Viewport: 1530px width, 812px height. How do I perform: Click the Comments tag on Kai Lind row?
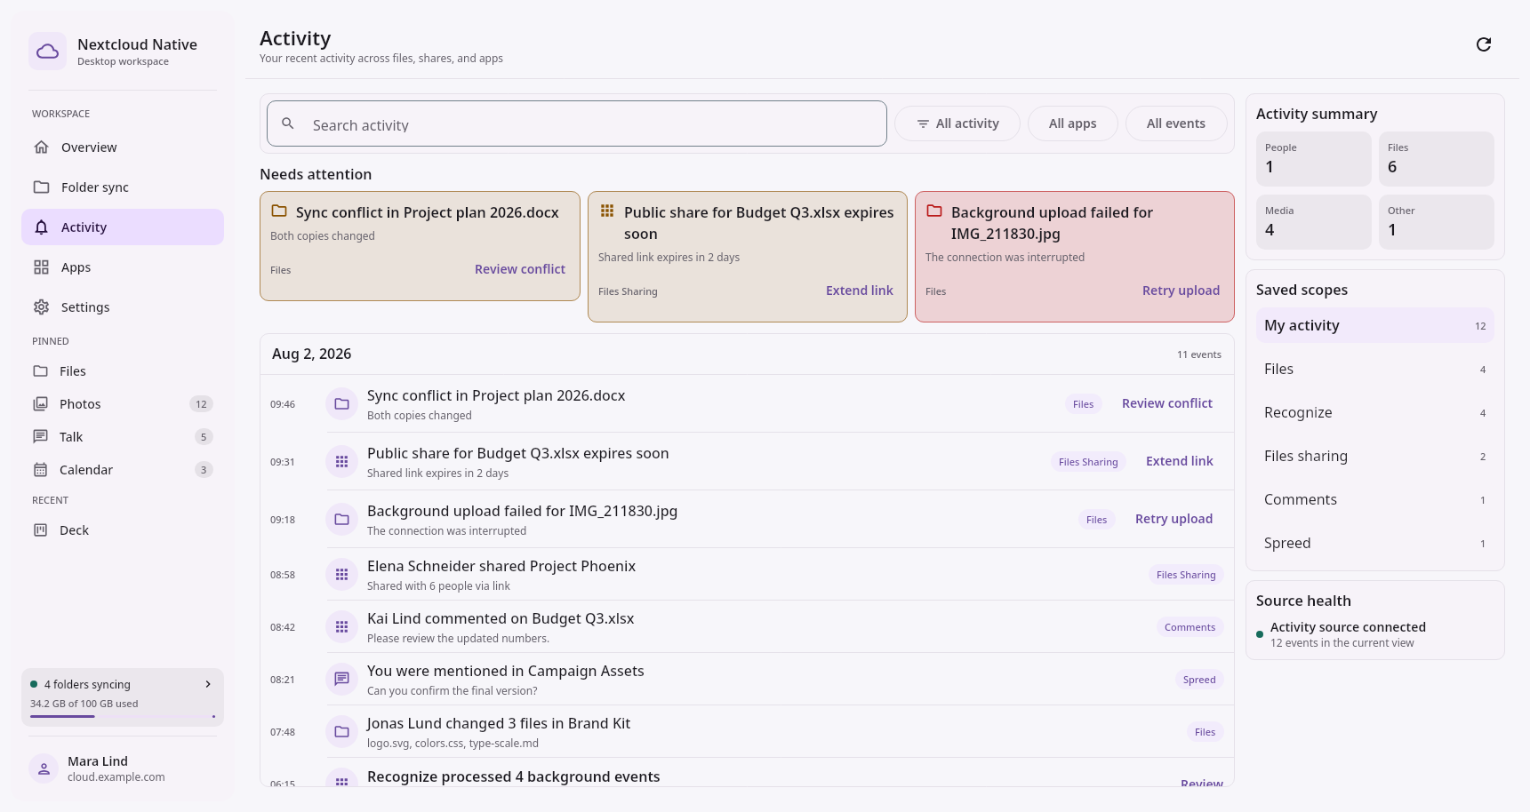(1190, 627)
